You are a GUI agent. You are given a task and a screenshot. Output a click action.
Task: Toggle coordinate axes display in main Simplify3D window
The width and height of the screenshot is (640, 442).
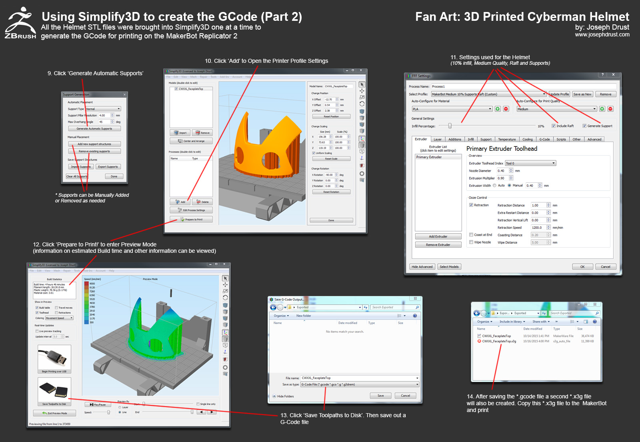click(362, 139)
